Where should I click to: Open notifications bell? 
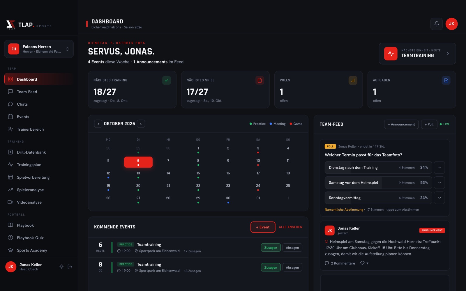pyautogui.click(x=436, y=24)
